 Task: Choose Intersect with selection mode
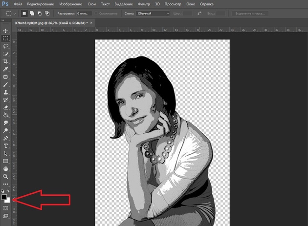pyautogui.click(x=47, y=13)
